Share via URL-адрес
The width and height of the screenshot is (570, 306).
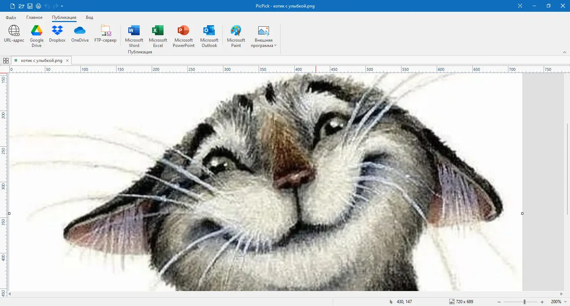coord(14,34)
